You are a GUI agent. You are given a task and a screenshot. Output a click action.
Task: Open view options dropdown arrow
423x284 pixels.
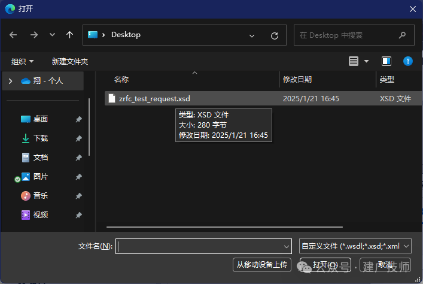tap(366, 61)
